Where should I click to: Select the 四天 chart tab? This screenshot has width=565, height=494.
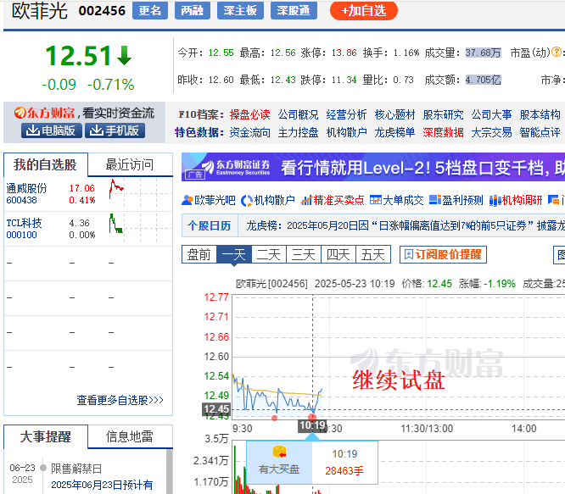click(338, 254)
